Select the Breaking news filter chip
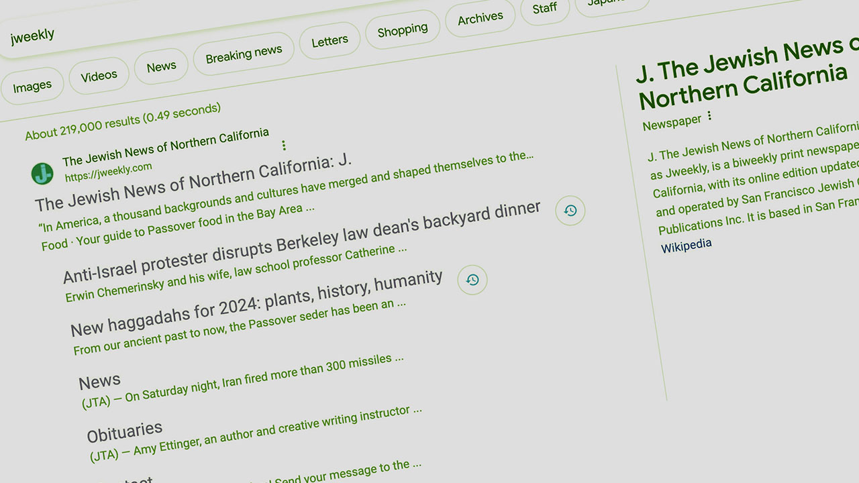859x483 pixels. pyautogui.click(x=244, y=54)
